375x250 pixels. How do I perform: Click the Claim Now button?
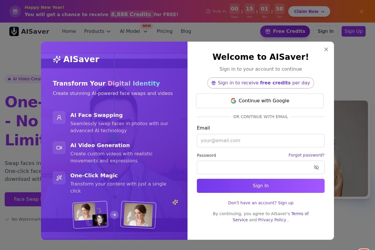coord(309,11)
